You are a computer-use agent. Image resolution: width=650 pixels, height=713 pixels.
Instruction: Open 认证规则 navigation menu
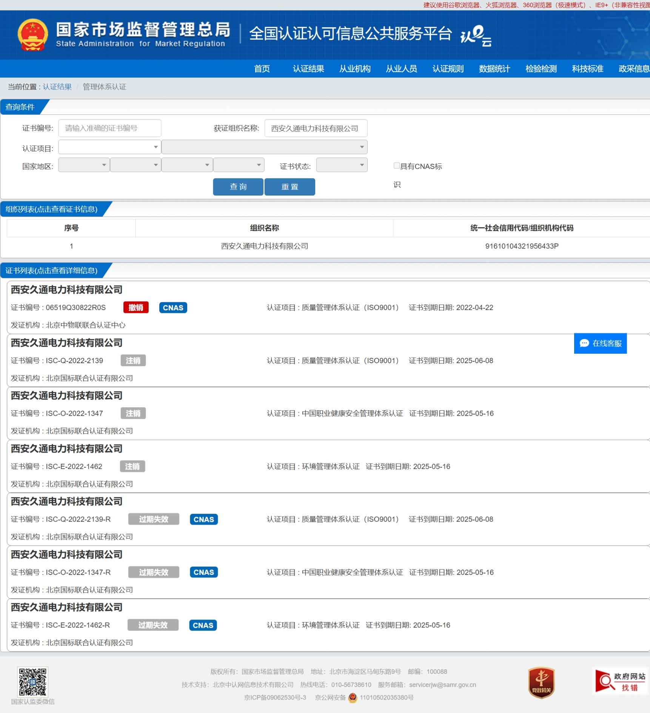coord(448,69)
